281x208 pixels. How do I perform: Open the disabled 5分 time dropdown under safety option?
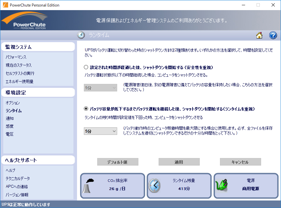point(101,88)
